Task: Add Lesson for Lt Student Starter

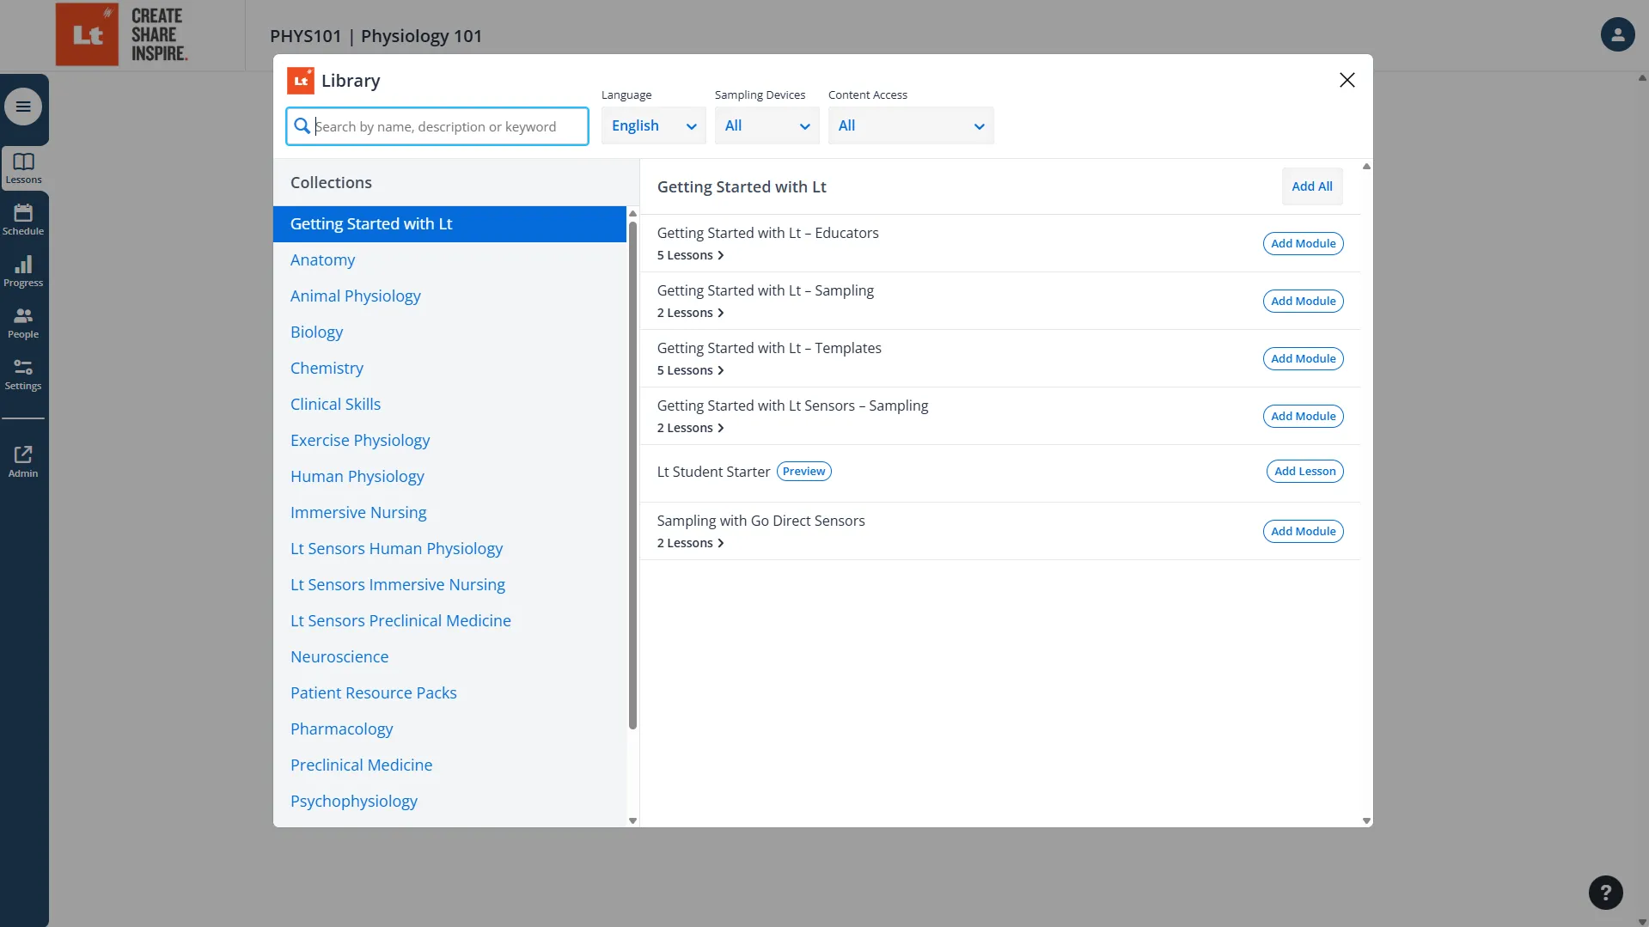Action: point(1304,472)
